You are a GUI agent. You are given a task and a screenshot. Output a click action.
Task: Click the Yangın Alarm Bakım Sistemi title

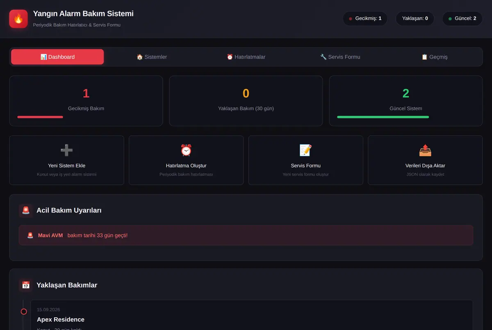(x=83, y=14)
